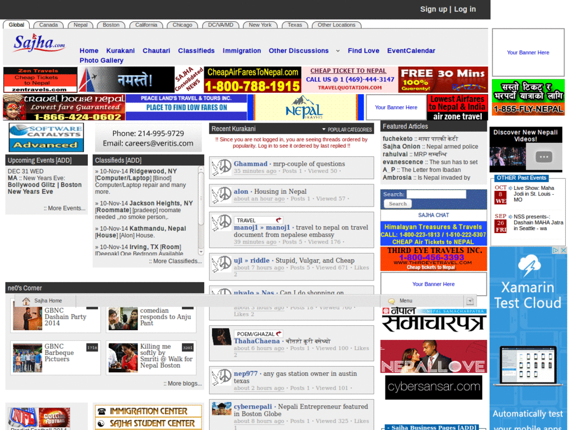Click the Immigration Center phone icon banner
The image size is (573, 430).
(x=148, y=411)
